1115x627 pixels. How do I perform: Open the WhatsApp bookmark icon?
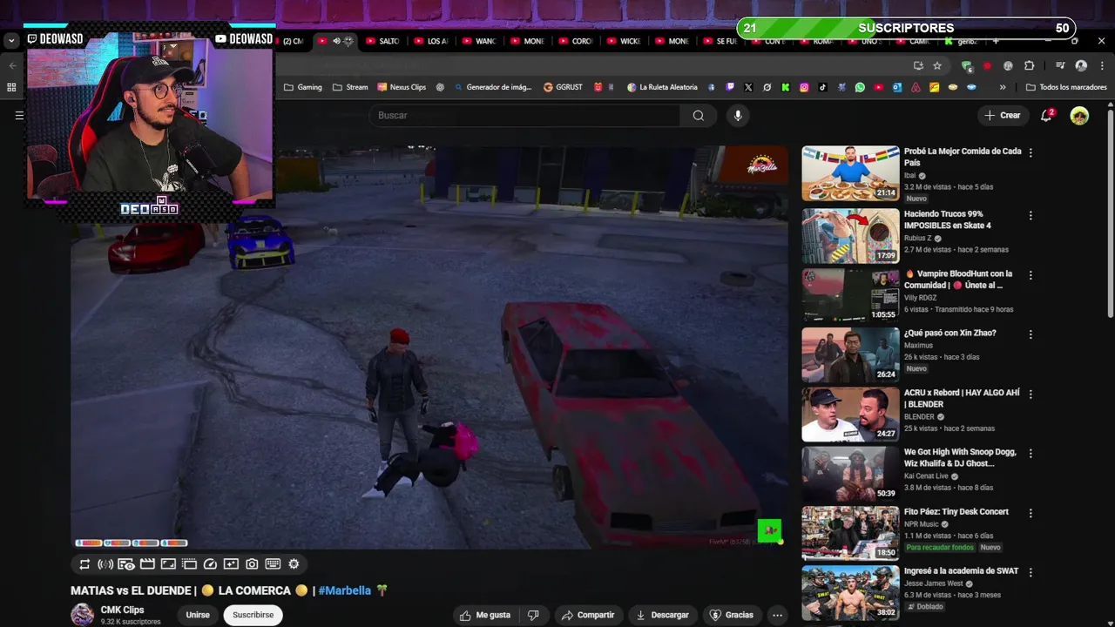(860, 87)
